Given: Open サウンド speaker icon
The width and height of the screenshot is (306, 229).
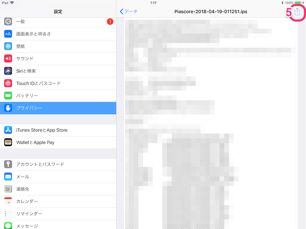Looking at the screenshot, I should click(8, 58).
